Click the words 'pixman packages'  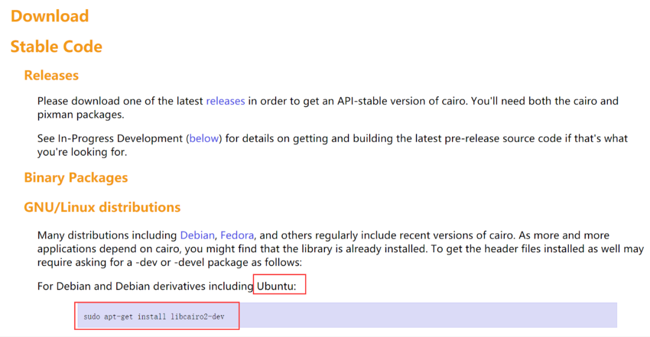tap(81, 114)
